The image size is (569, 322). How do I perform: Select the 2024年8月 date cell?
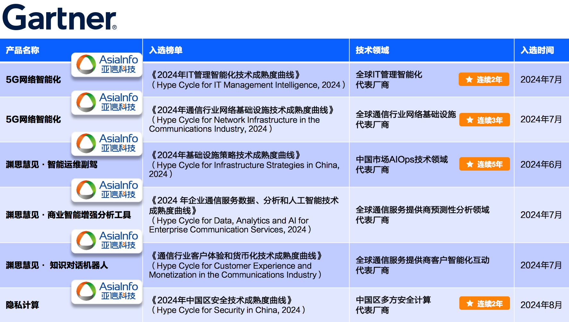coord(541,305)
